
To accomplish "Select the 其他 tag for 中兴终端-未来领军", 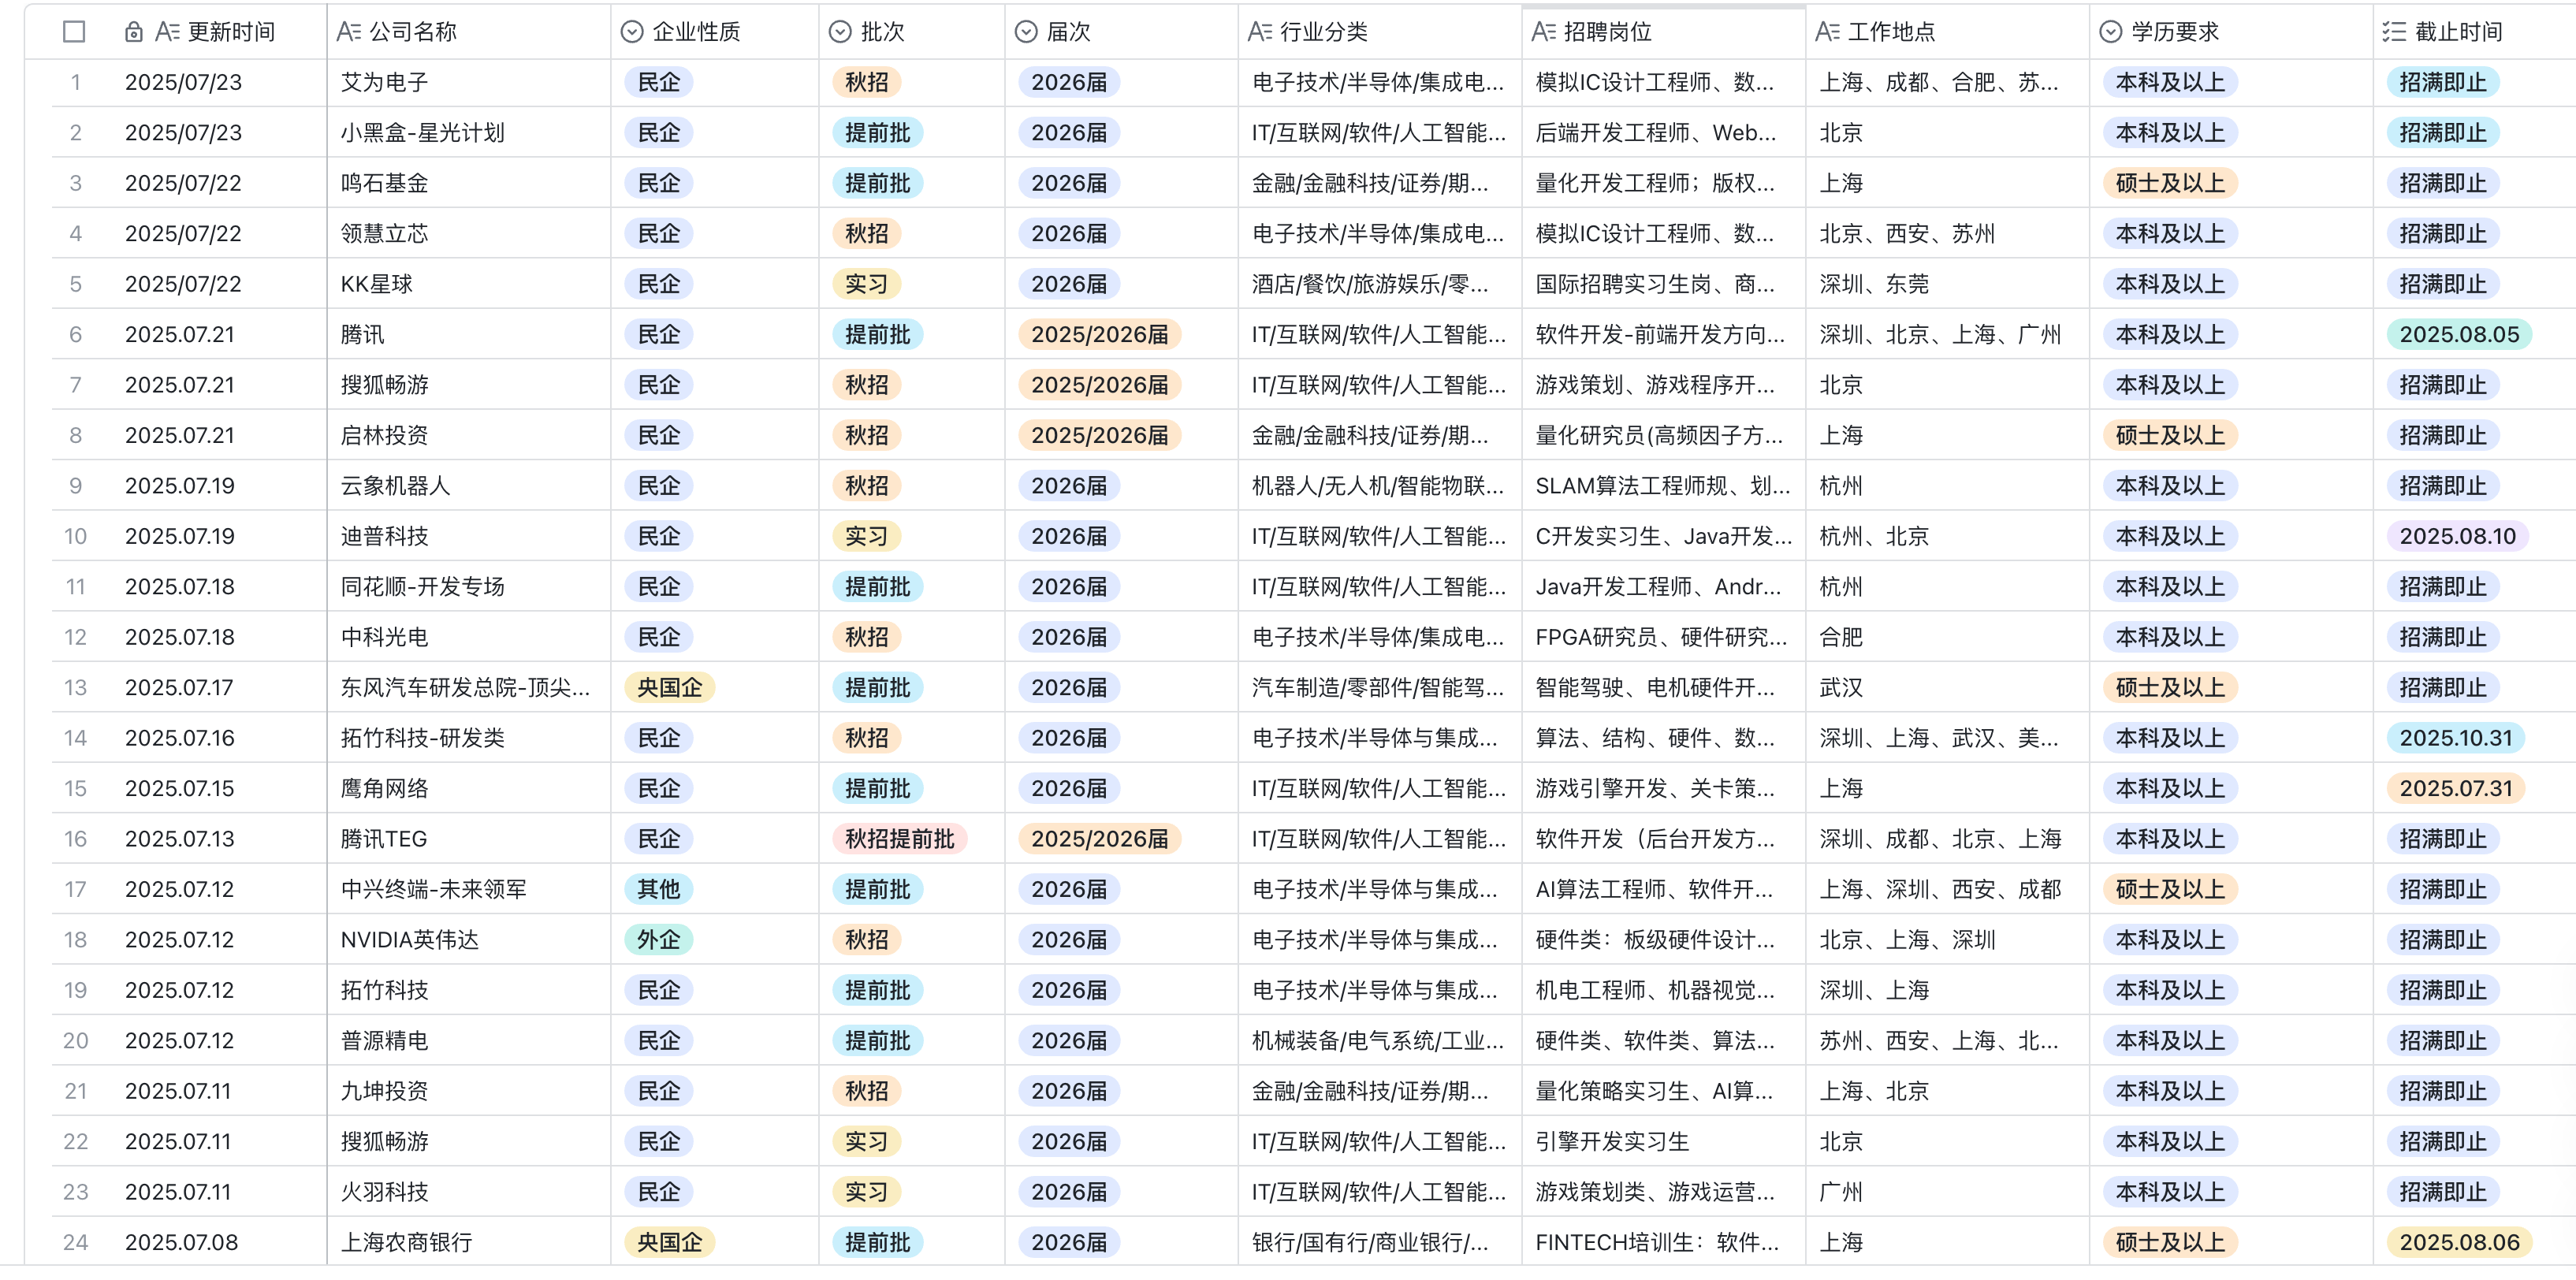I will 659,889.
